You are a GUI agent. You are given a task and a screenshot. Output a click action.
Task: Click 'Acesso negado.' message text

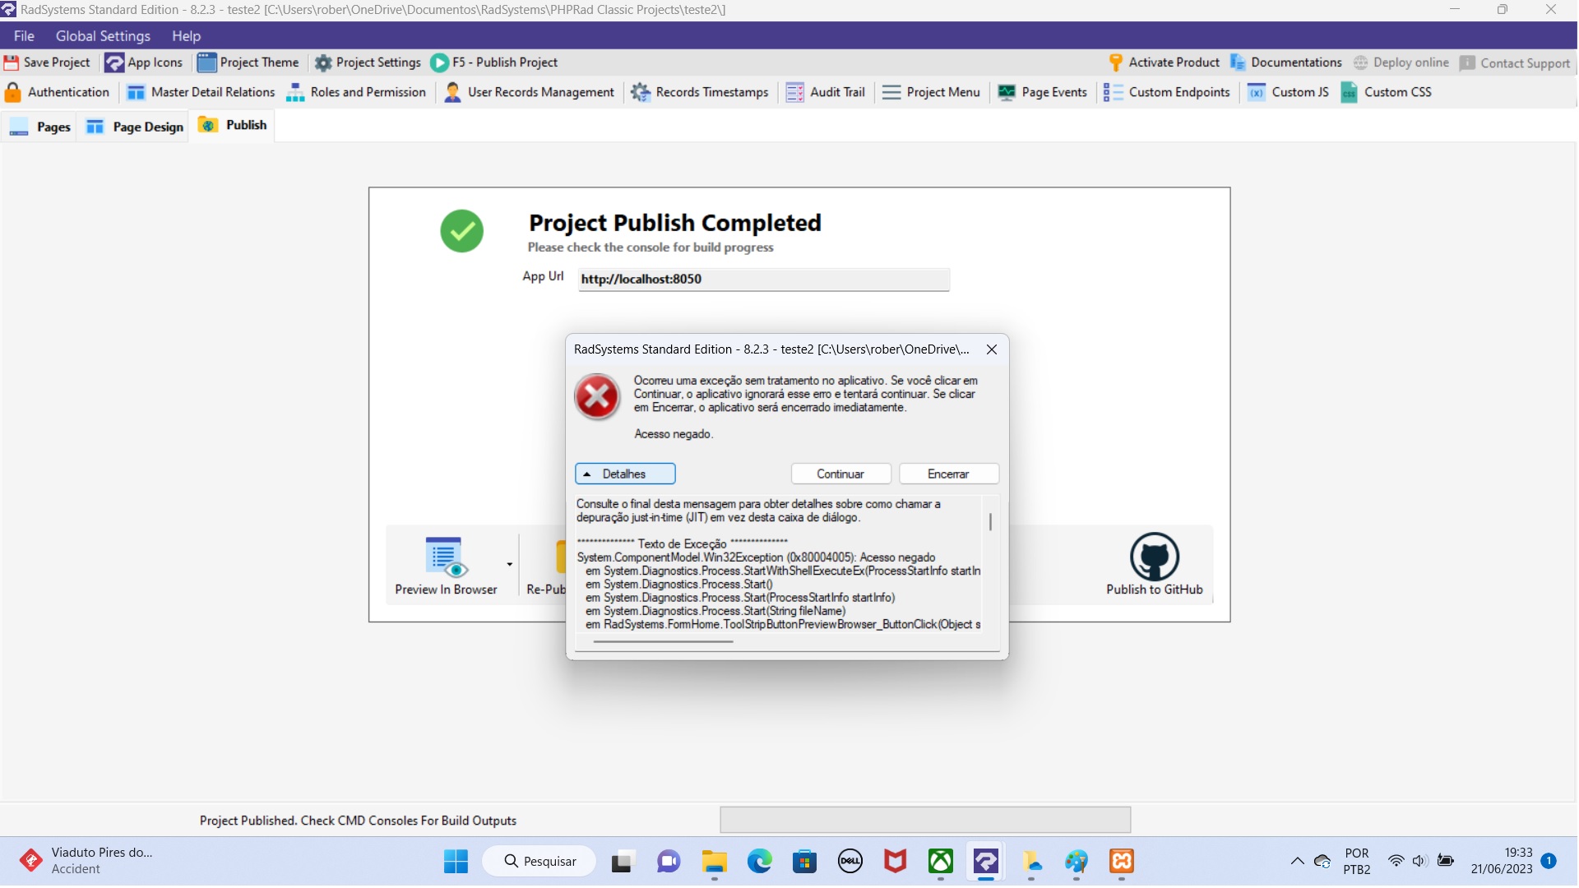point(674,434)
